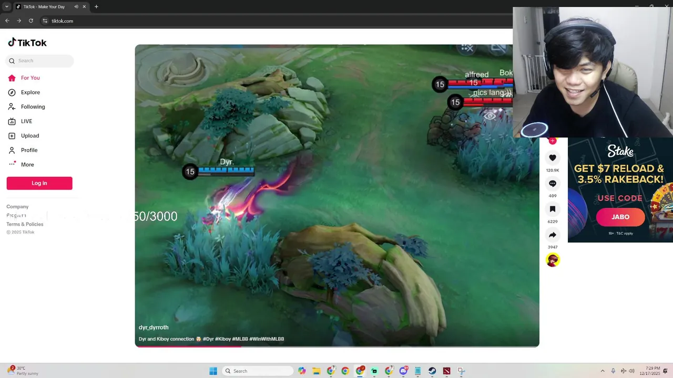673x378 pixels.
Task: Open the LIVE section
Action: coord(20,121)
